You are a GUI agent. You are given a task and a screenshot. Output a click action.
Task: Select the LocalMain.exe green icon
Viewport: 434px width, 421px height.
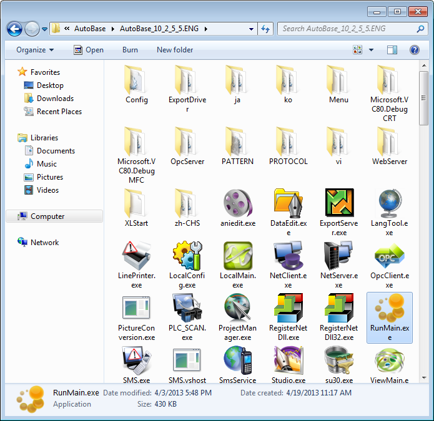tap(238, 256)
